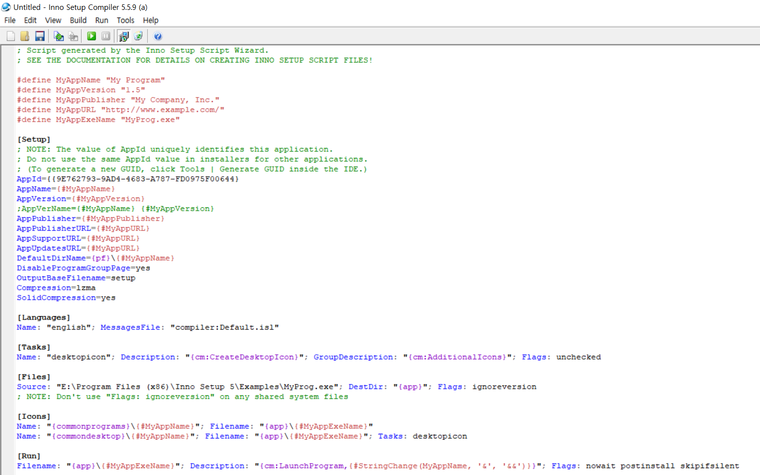Select the Target Setup toolbar icon
The image size is (760, 475).
click(x=124, y=36)
